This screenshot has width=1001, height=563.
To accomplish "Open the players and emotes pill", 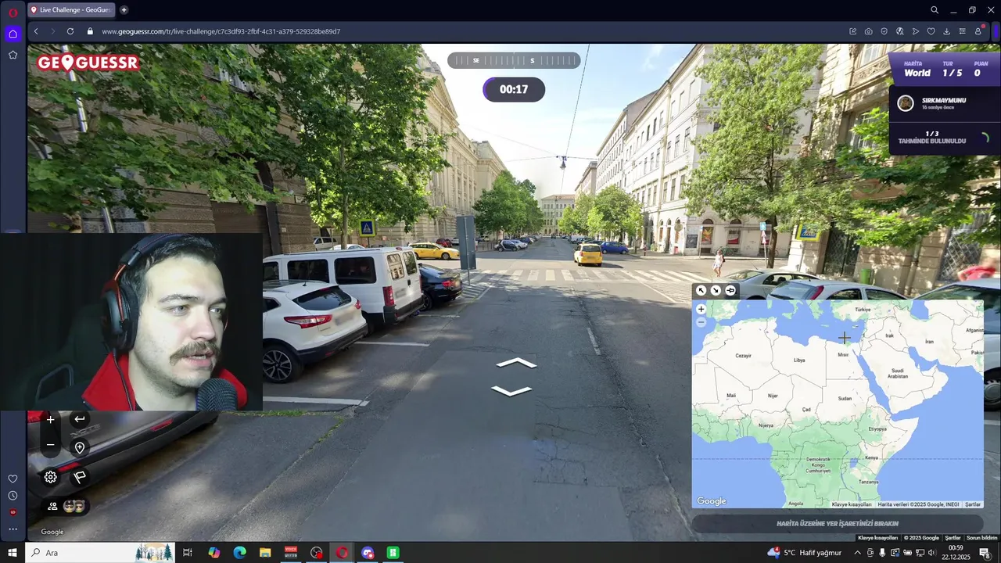I will pos(66,506).
